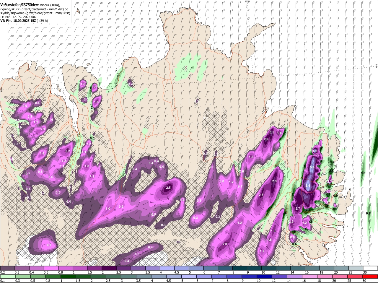The image size is (378, 283).
Task: Click the 2.0 value near the south coast
Action: tap(225, 244)
